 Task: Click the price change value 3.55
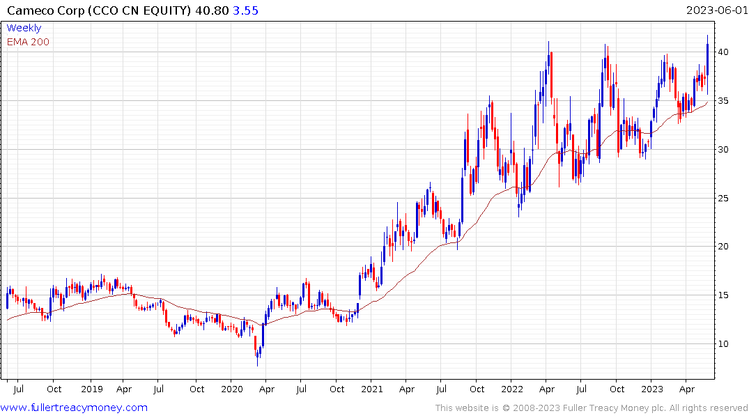point(245,10)
